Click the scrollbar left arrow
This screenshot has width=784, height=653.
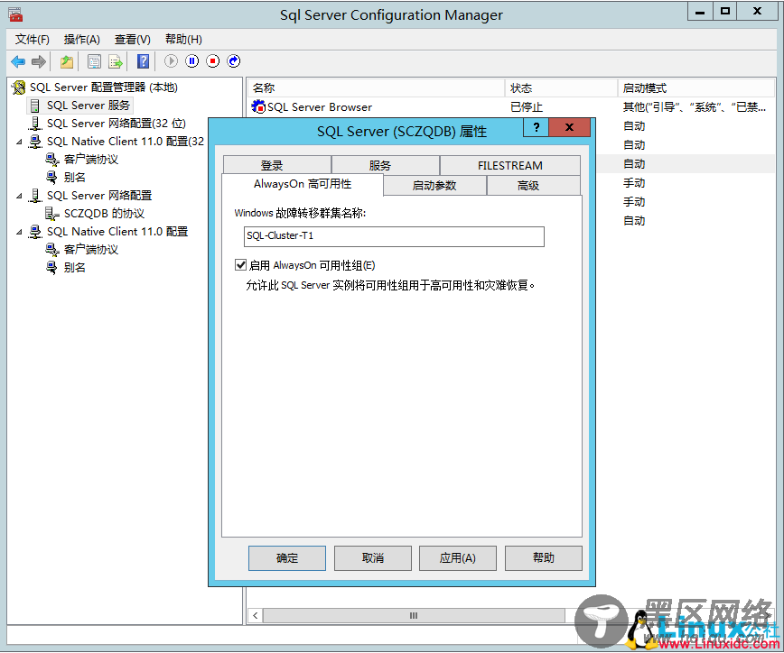click(x=256, y=615)
